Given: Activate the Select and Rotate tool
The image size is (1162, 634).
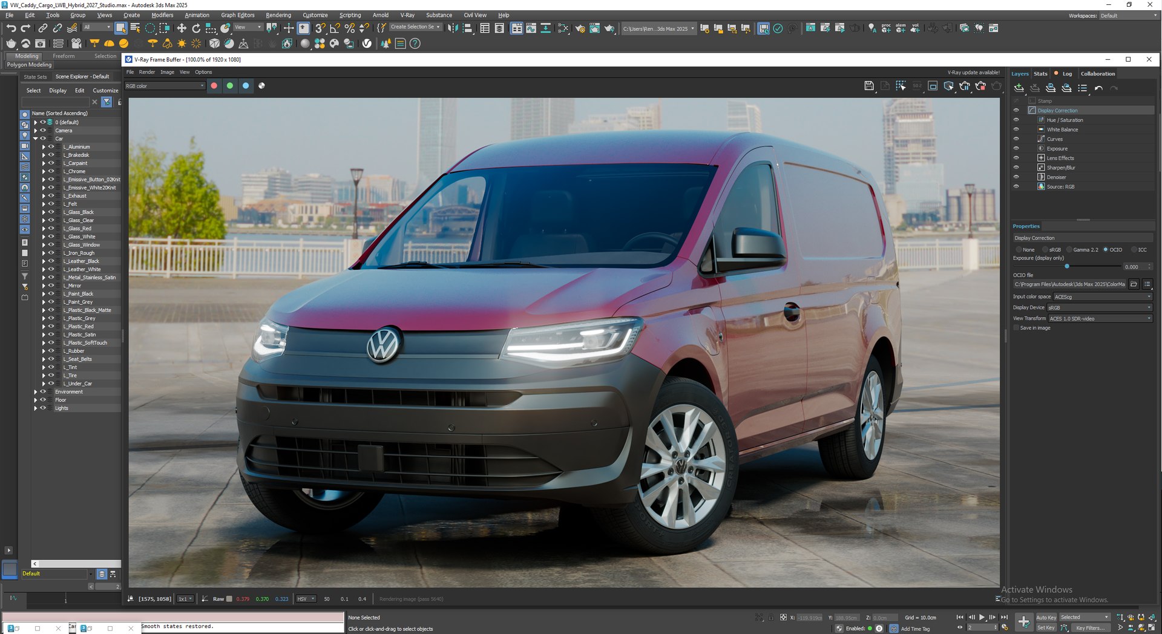Looking at the screenshot, I should pyautogui.click(x=196, y=28).
